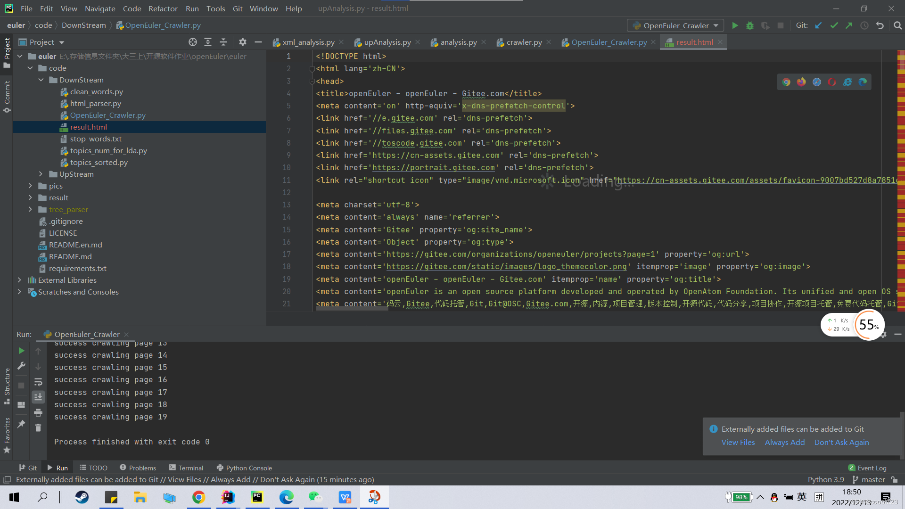905x509 pixels.
Task: Click the print icon in Run panel
Action: click(38, 413)
